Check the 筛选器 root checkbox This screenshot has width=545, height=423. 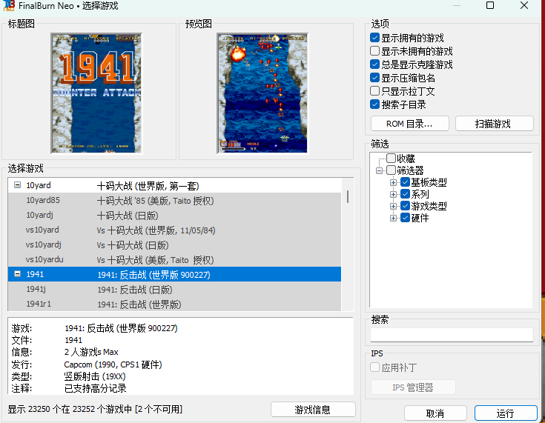(x=391, y=170)
